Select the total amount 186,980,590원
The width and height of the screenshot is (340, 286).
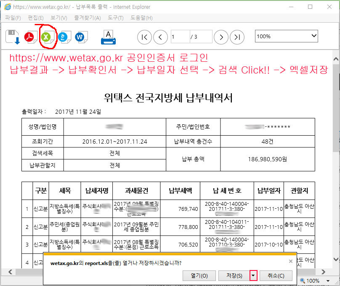point(267,160)
